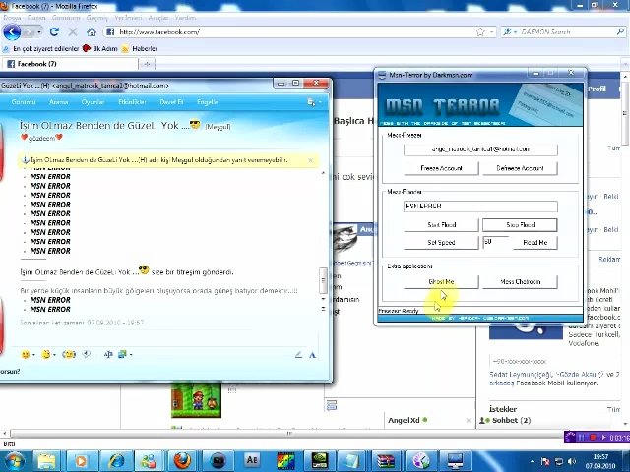Click the Firefox URL address bar

[295, 32]
